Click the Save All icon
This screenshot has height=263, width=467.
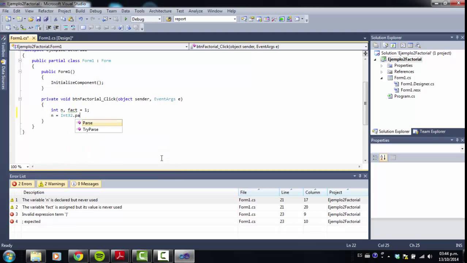[46, 19]
